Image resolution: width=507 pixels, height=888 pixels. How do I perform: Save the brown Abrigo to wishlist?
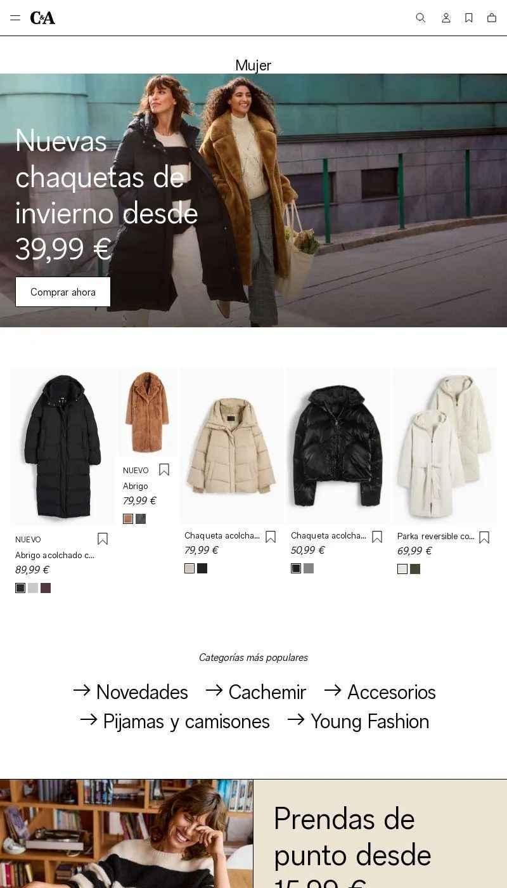pos(164,470)
